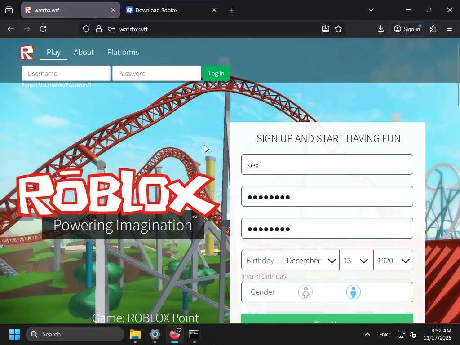Screen dimensions: 460x345
Task: Open Settings gear from taskbar
Action: point(155,334)
